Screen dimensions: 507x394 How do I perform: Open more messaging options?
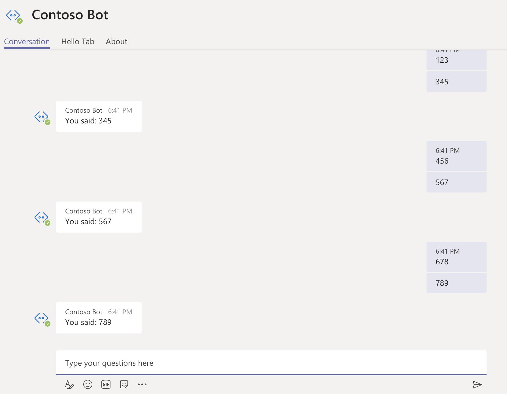click(x=142, y=384)
